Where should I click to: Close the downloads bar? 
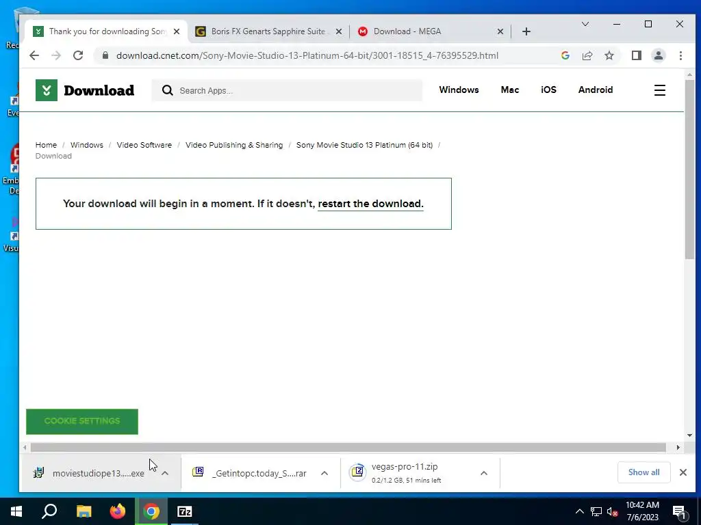coord(683,472)
